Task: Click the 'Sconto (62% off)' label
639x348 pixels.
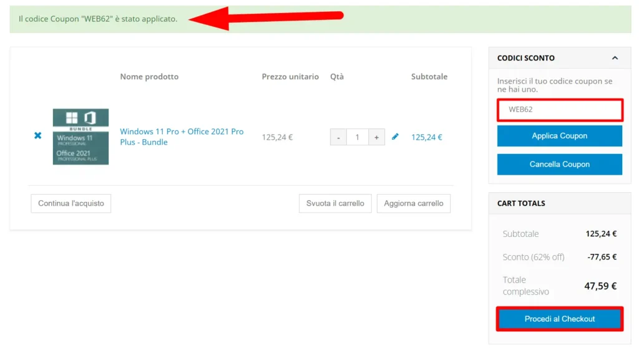Action: pos(534,257)
